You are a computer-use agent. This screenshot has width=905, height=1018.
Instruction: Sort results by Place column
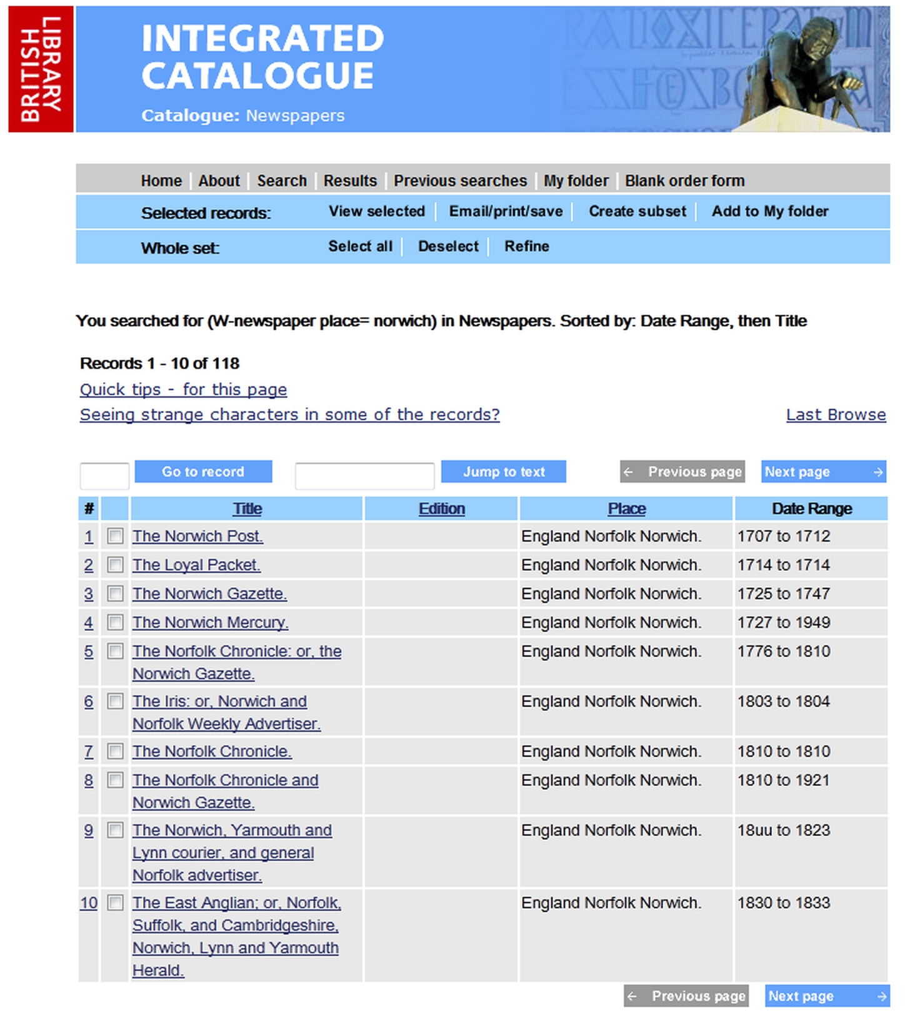(x=627, y=508)
